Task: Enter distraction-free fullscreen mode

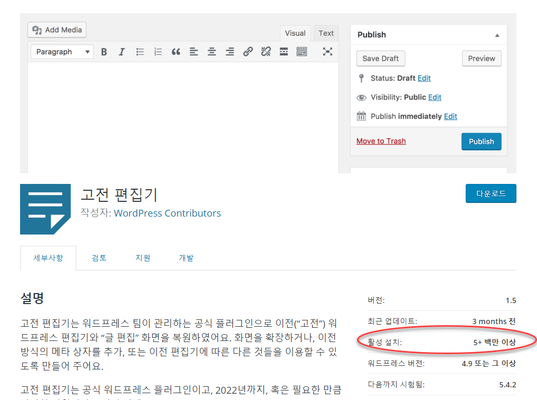Action: tap(327, 52)
